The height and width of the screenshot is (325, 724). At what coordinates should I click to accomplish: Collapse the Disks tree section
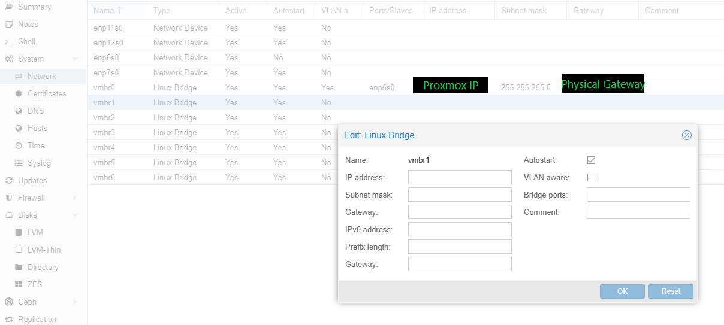(75, 215)
